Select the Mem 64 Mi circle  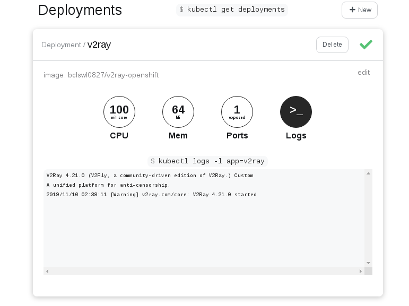click(x=178, y=112)
